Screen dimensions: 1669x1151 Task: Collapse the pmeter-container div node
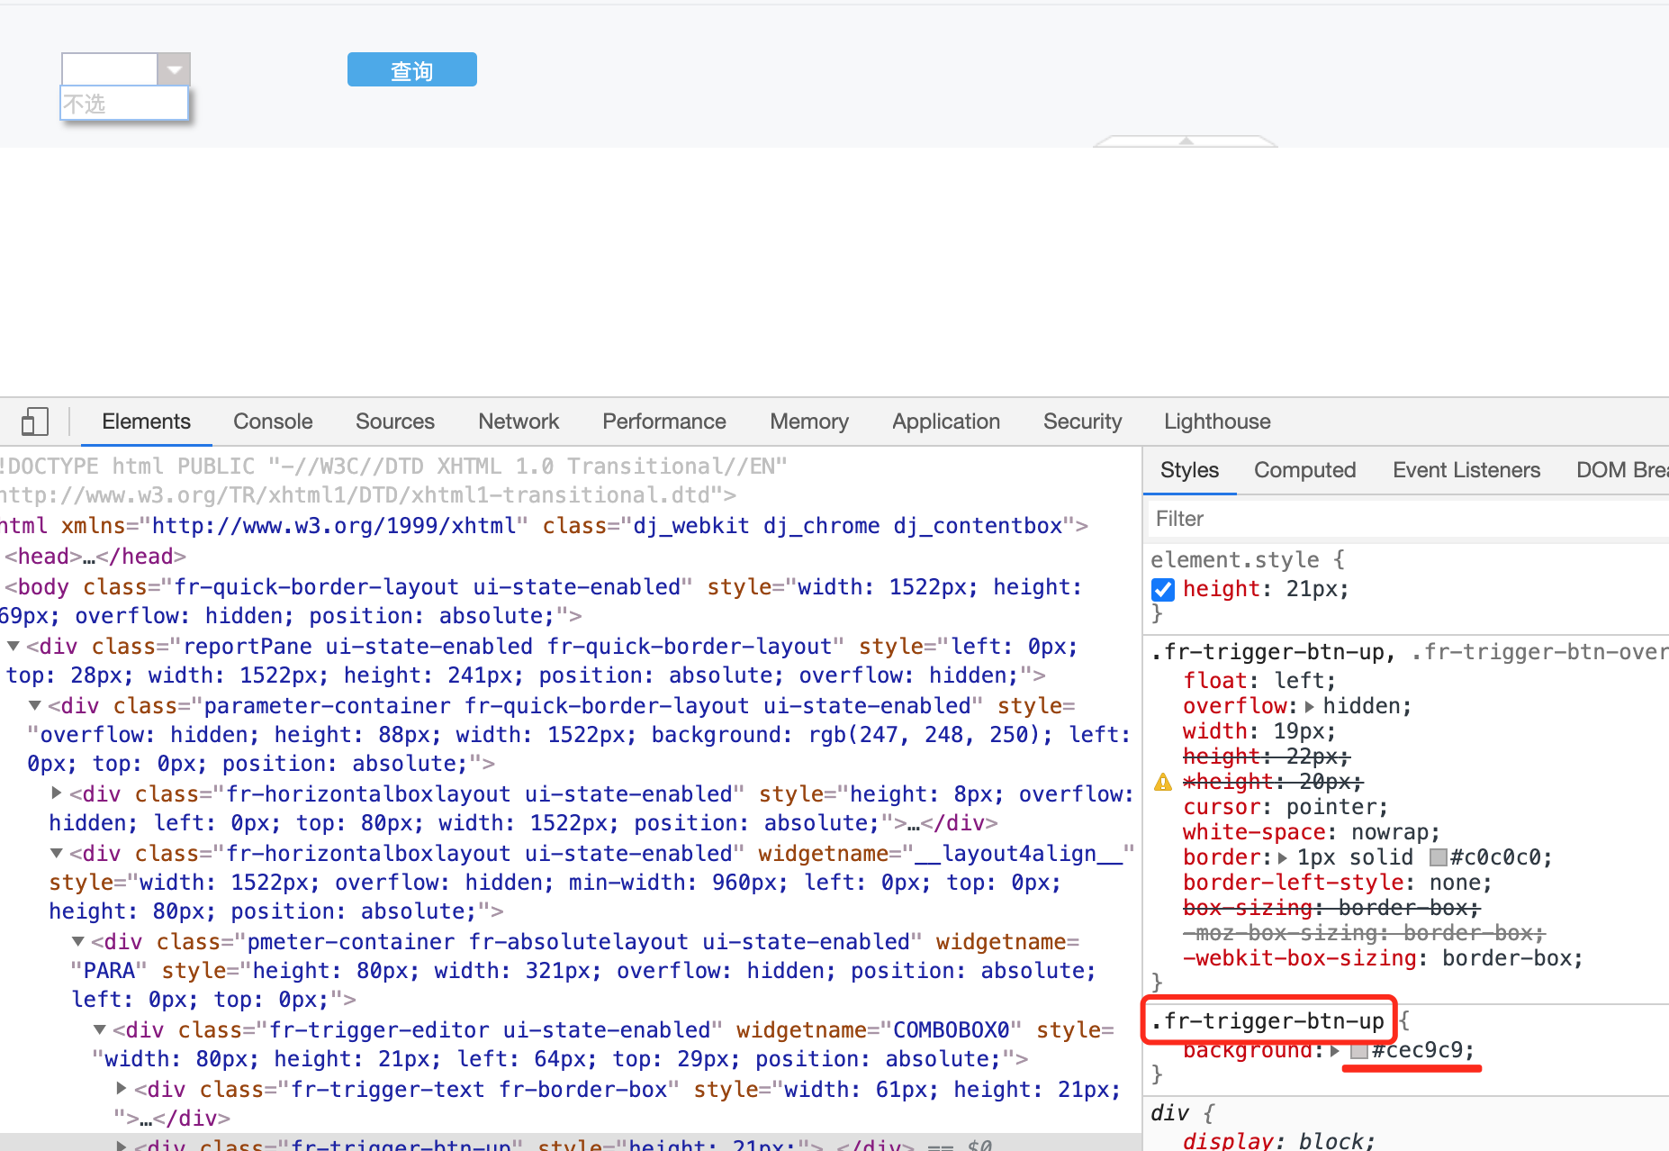78,941
